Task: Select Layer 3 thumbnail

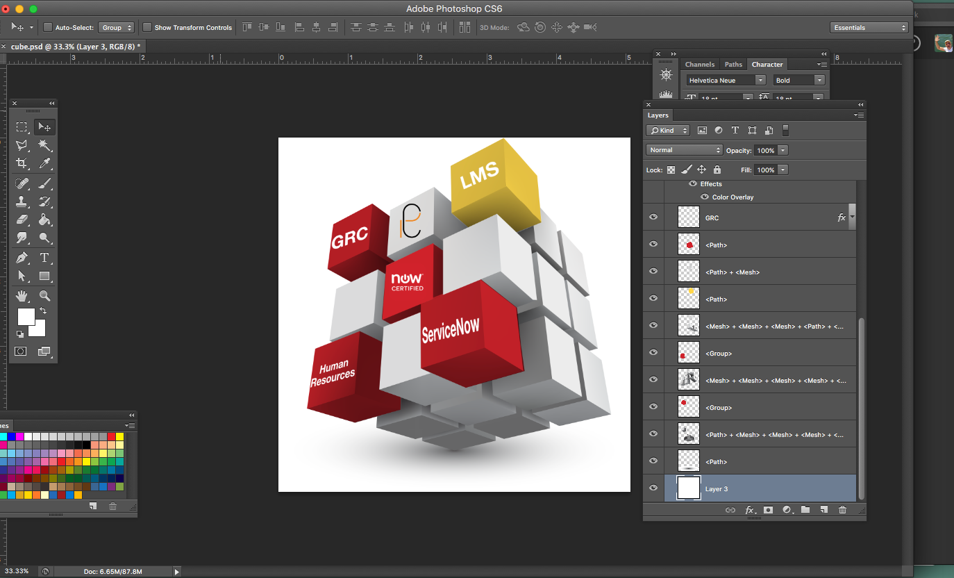Action: coord(689,488)
